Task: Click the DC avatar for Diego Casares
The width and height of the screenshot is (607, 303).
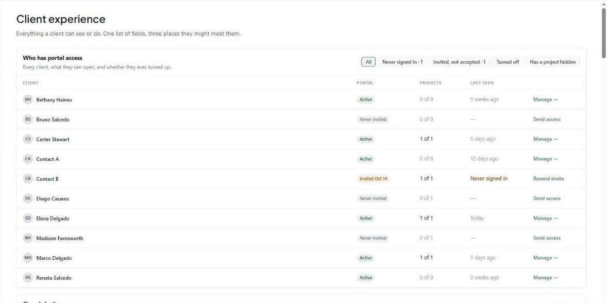Action: tap(28, 198)
